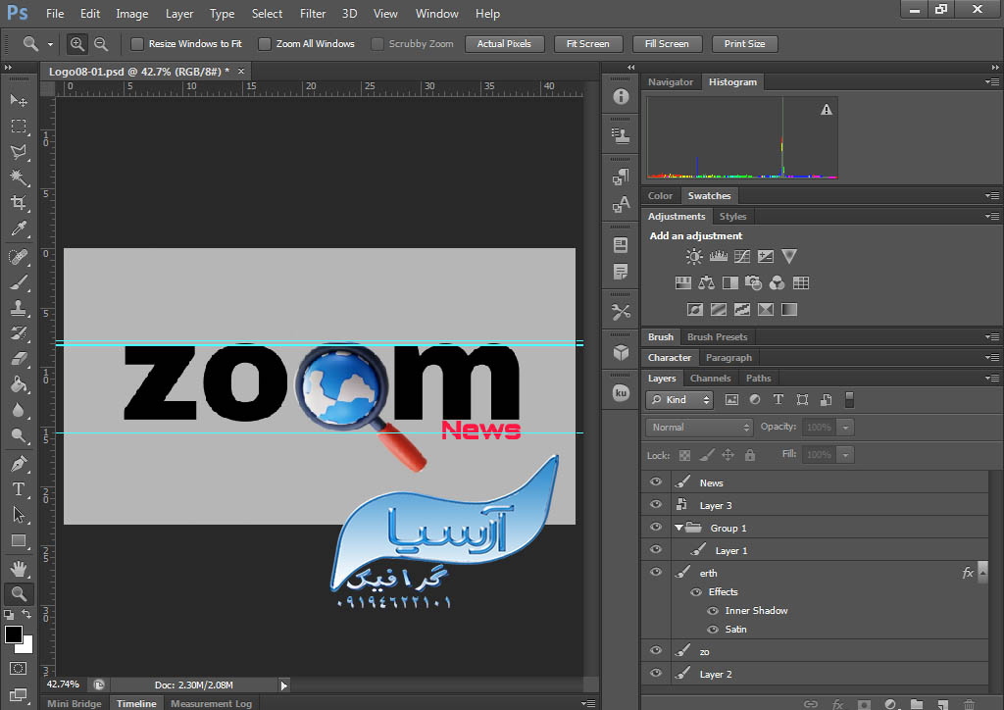Hide the News layer
The image size is (1004, 710).
(656, 482)
